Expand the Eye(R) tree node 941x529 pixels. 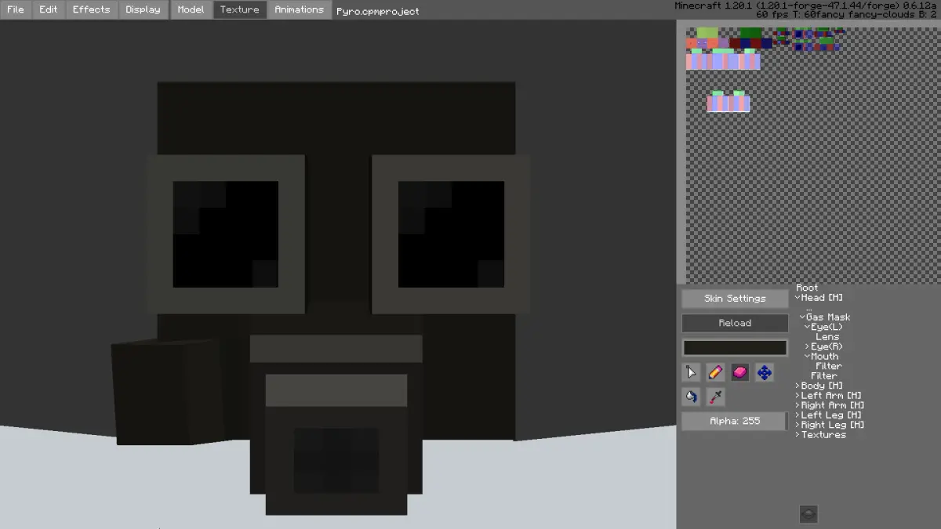click(x=808, y=346)
